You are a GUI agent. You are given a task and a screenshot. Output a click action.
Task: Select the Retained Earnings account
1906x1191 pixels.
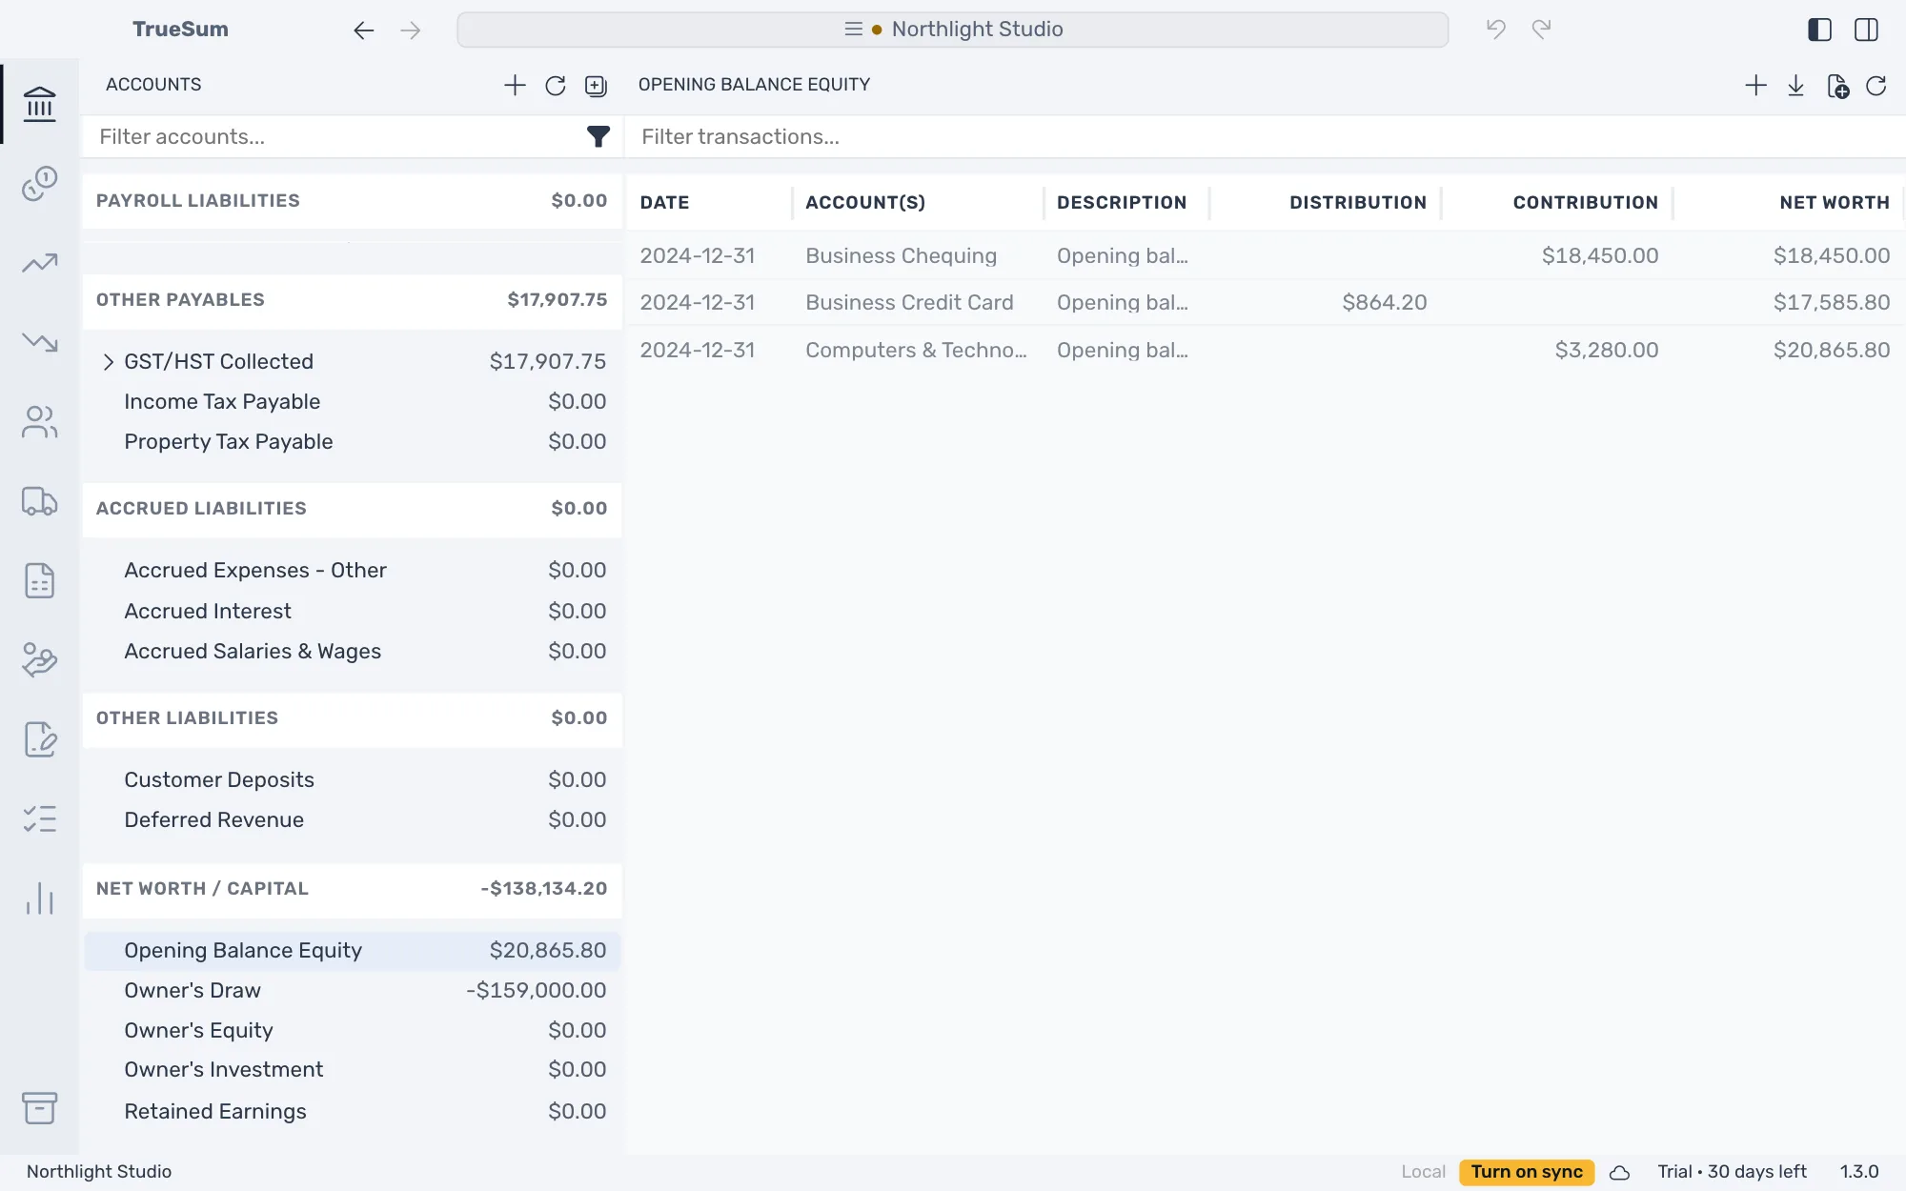[x=352, y=1112]
